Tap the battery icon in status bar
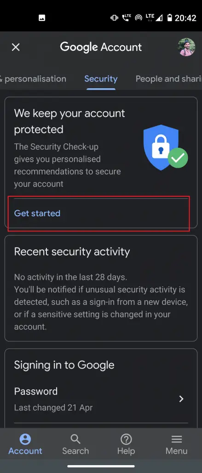 click(170, 18)
